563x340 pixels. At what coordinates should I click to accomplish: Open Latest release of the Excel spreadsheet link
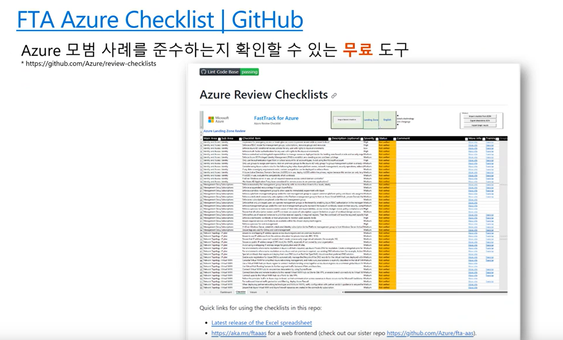[x=262, y=323]
